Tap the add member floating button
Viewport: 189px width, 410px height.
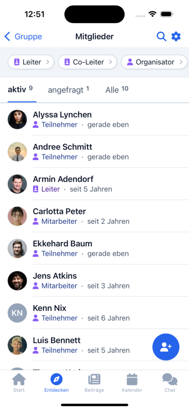[166, 347]
